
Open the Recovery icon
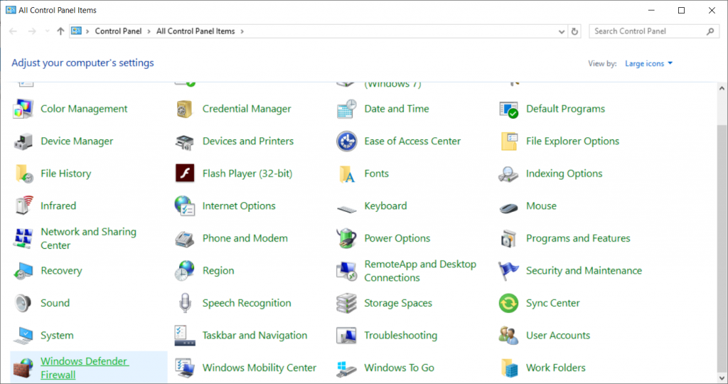point(23,271)
